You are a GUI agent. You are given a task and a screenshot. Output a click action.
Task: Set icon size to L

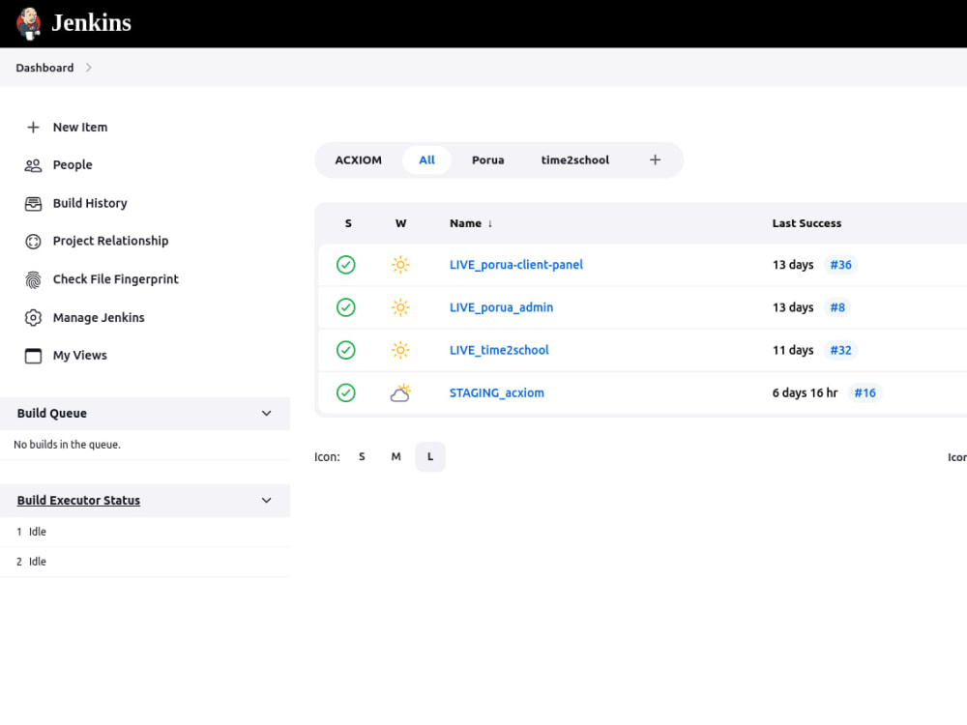tap(430, 457)
